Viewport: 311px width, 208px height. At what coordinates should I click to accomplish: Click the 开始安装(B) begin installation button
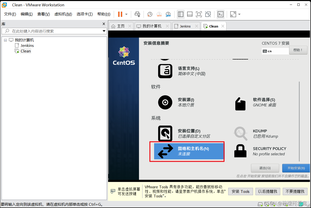click(296, 168)
